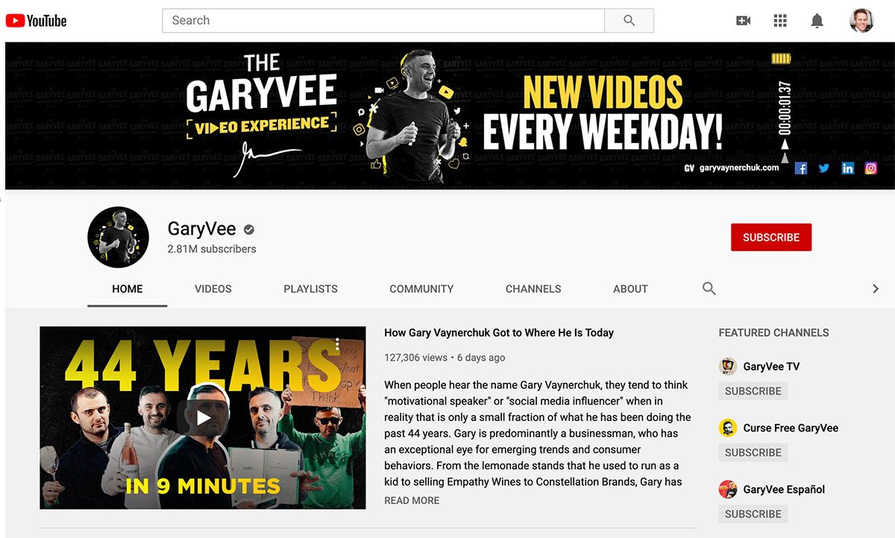Image resolution: width=895 pixels, height=538 pixels.
Task: Open Twitter link in channel banner
Action: [x=824, y=168]
